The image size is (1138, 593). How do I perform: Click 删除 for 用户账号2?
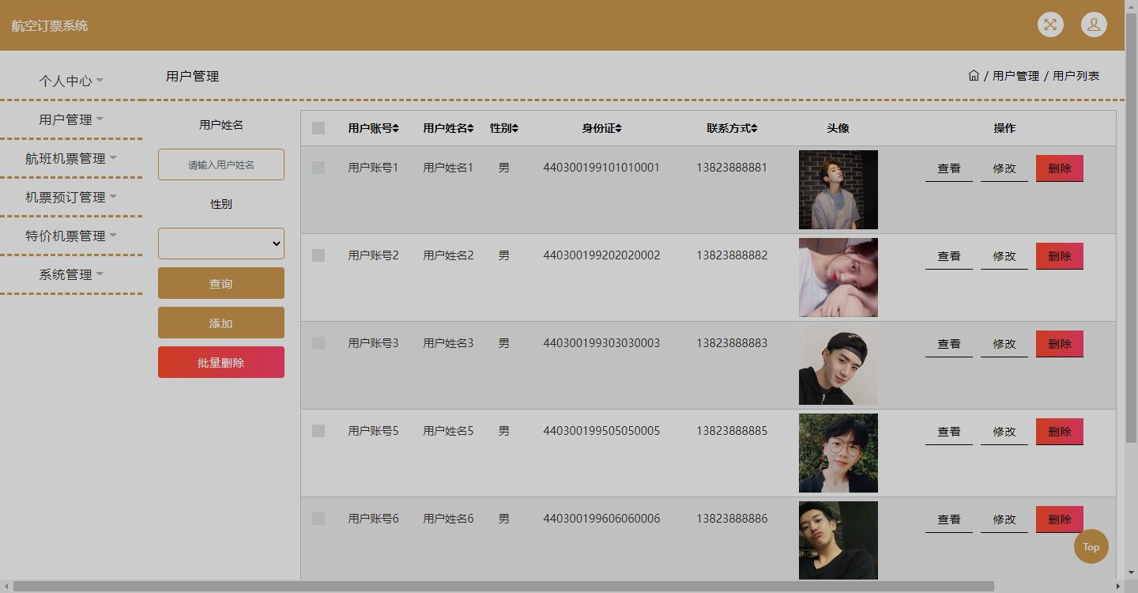click(x=1060, y=256)
